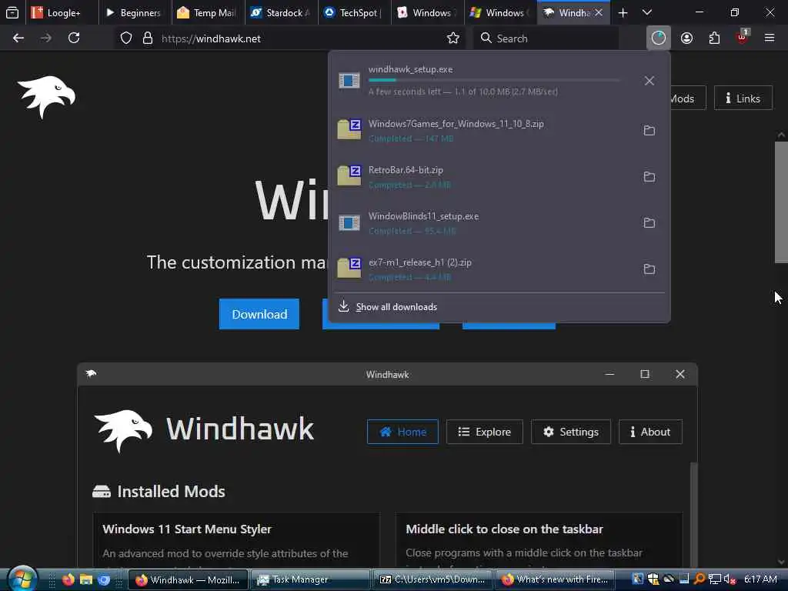
Task: Open the Links button on Windhawk site
Action: 743,98
